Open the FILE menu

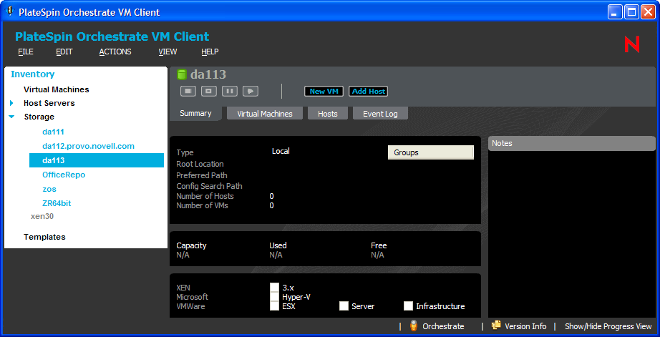pyautogui.click(x=26, y=52)
